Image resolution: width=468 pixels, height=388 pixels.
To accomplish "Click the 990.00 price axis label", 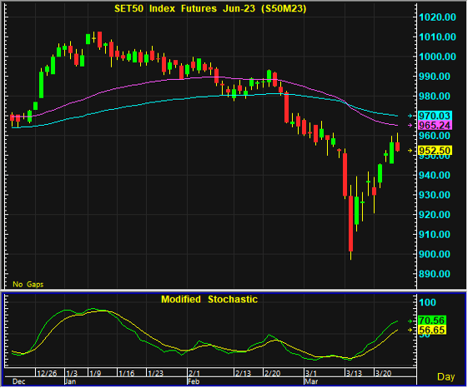I will [435, 77].
